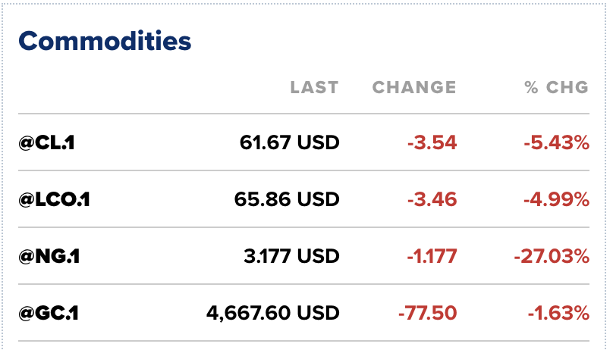
Task: Click the % CHG column header
Action: pyautogui.click(x=557, y=88)
